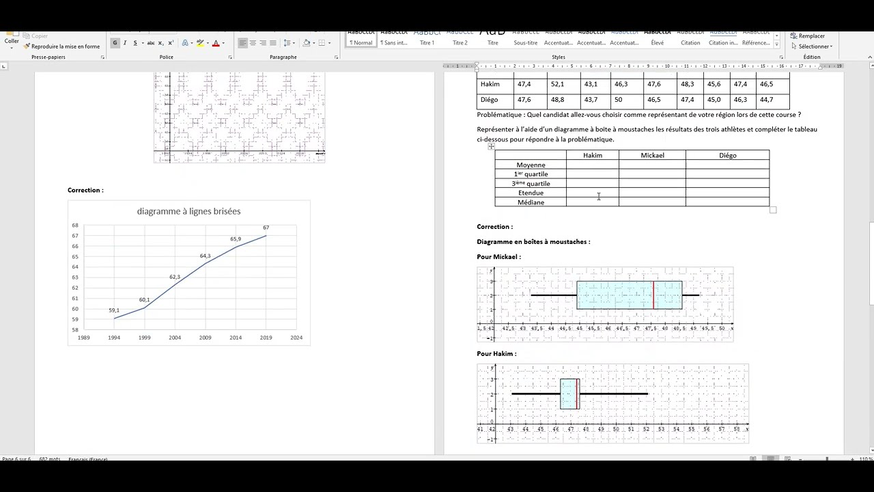Apply red font color
Screen dimensions: 874x492
click(216, 43)
